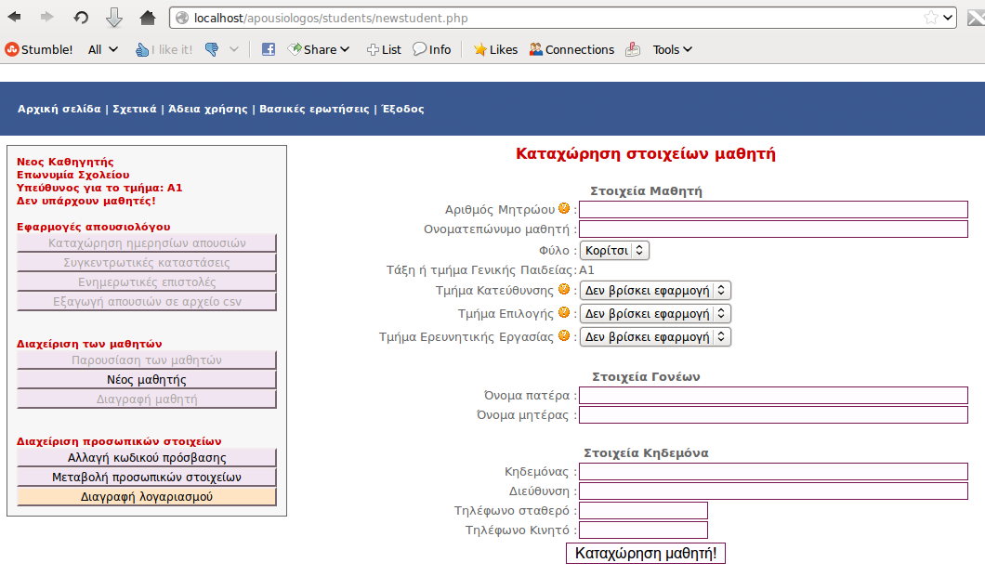985x576 pixels.
Task: Click the help icon beside Αριθμός Μητρώου
Action: click(x=565, y=208)
